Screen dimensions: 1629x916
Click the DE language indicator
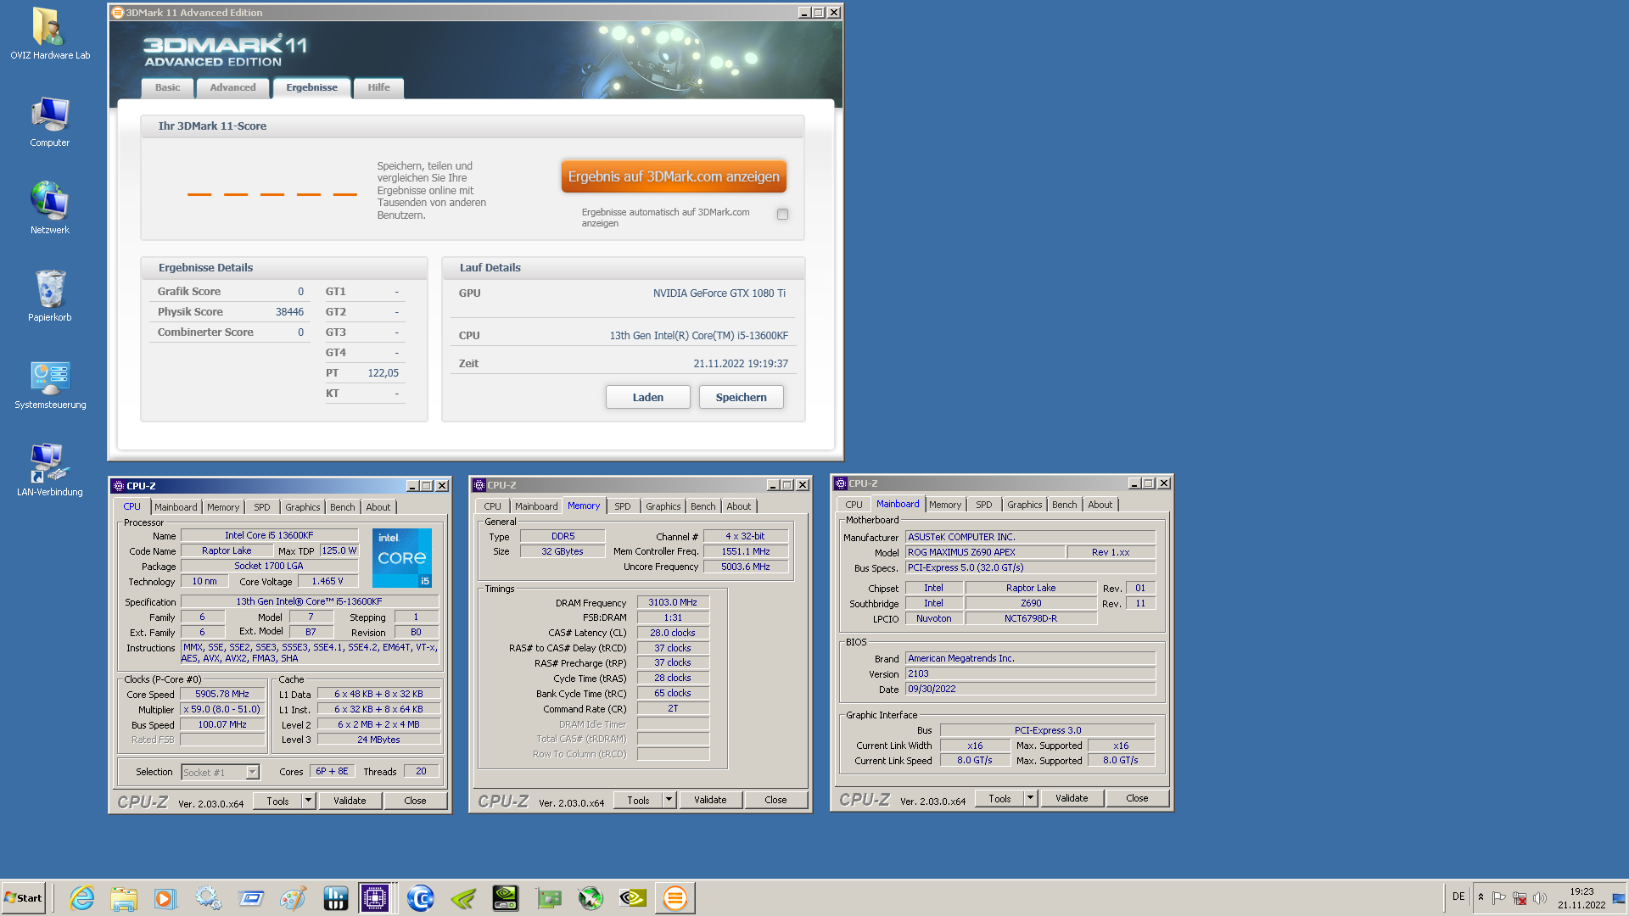pyautogui.click(x=1458, y=896)
